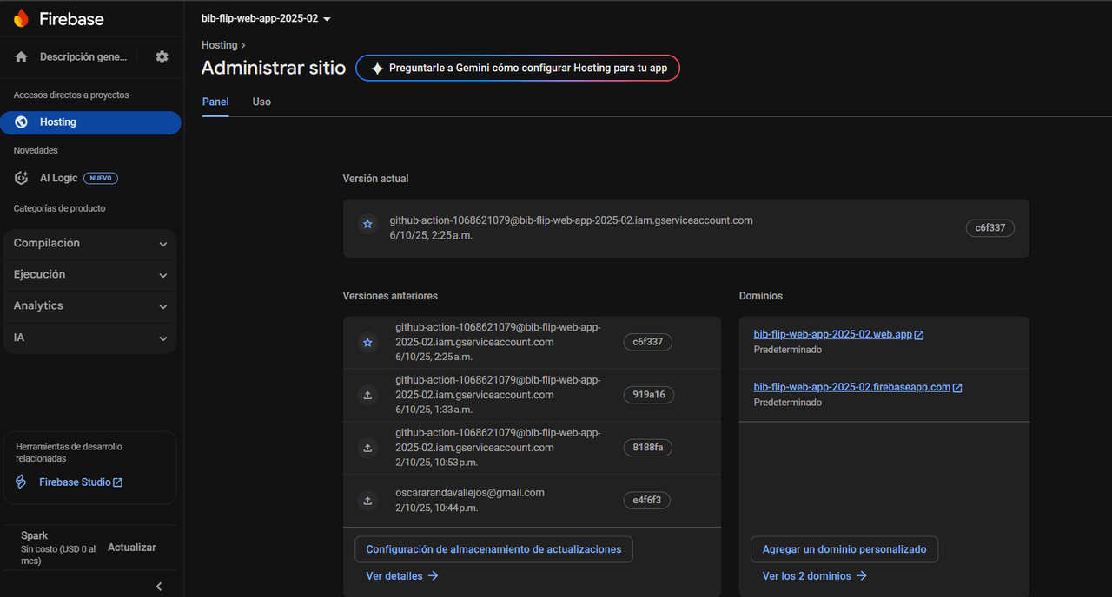Open Configuración de almacenamiento de actualizaciones
1112x597 pixels.
click(x=493, y=549)
